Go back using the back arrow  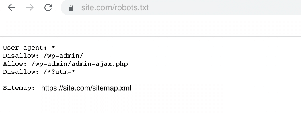pos(11,7)
